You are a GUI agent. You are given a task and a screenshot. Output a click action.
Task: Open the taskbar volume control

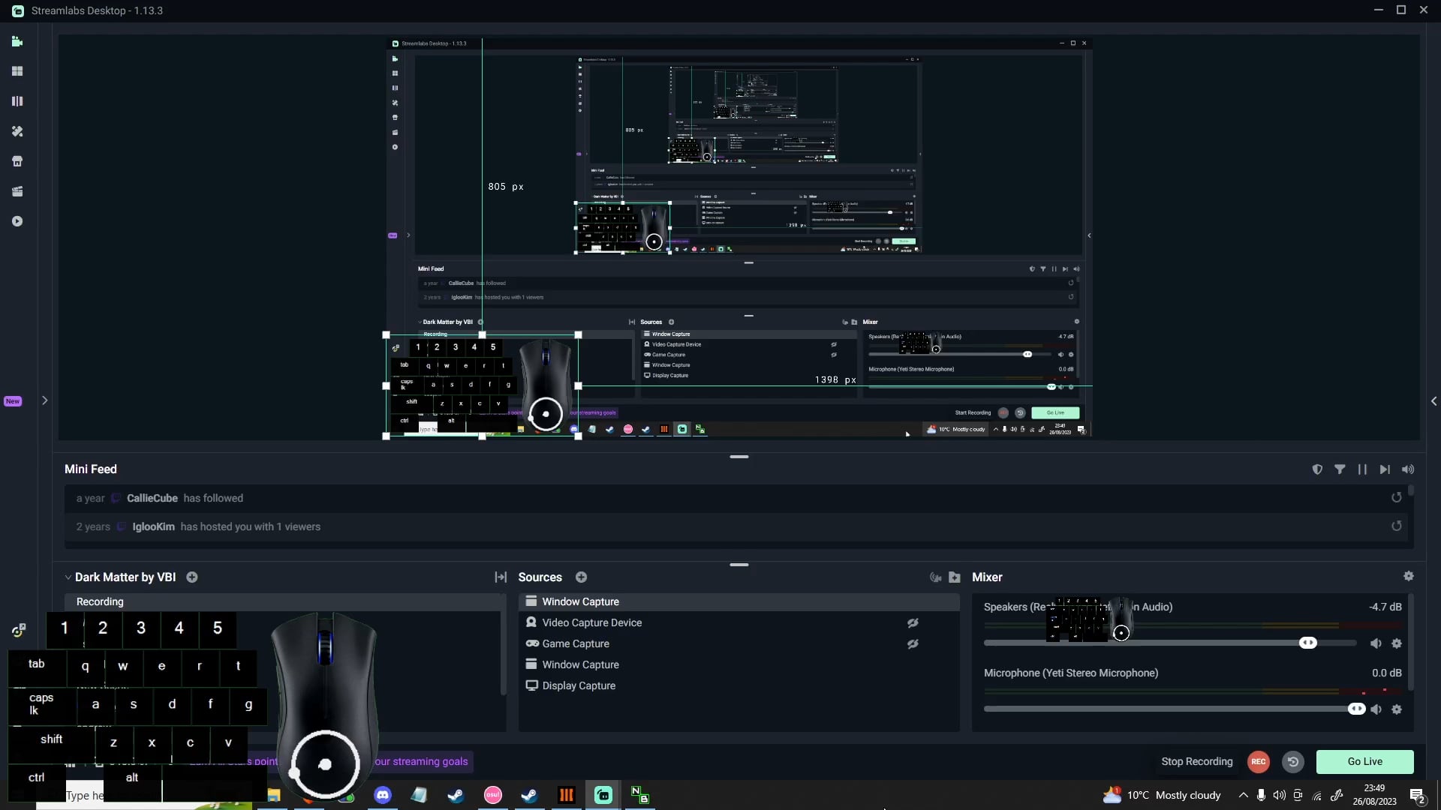click(x=1280, y=796)
